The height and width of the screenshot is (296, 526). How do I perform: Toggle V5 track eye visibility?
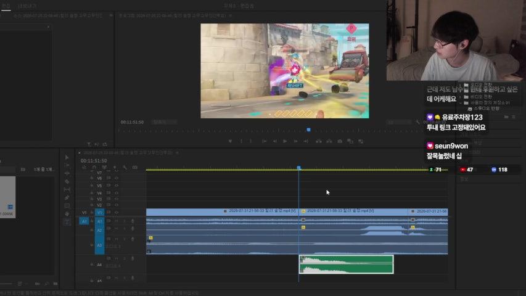tap(117, 186)
